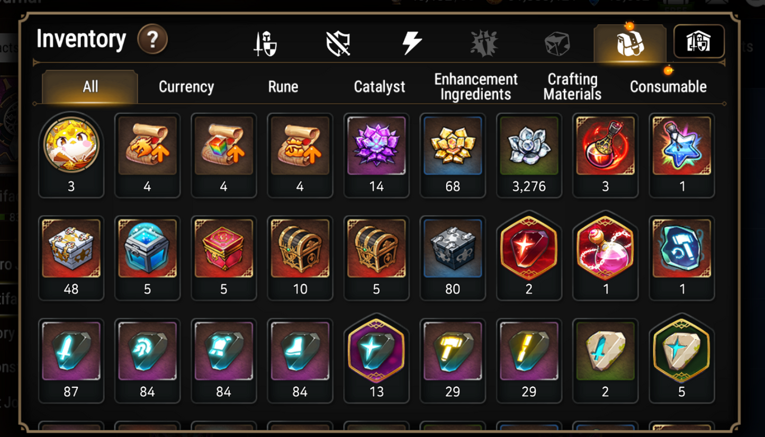This screenshot has width=765, height=437.
Task: Click the greyed cube category icon
Action: click(557, 43)
